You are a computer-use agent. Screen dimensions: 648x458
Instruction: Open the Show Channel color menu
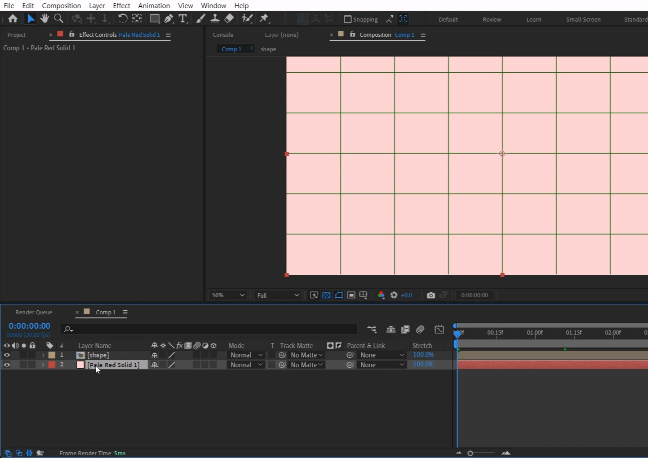381,295
